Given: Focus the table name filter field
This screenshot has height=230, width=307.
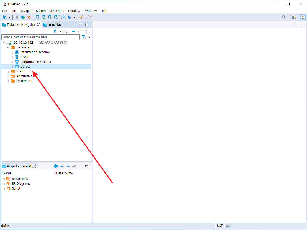Looking at the screenshot, I should [x=41, y=37].
